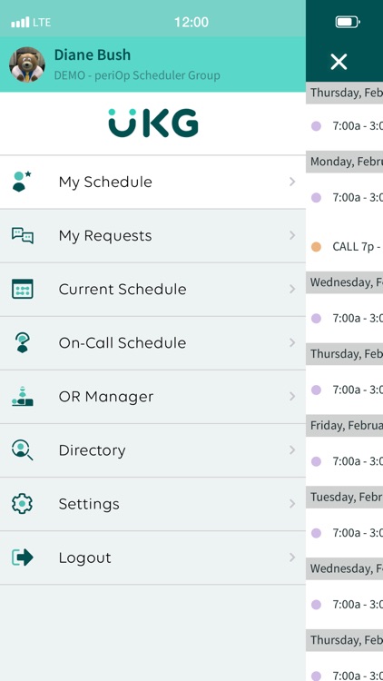Expand the My Requests chevron arrow

292,235
